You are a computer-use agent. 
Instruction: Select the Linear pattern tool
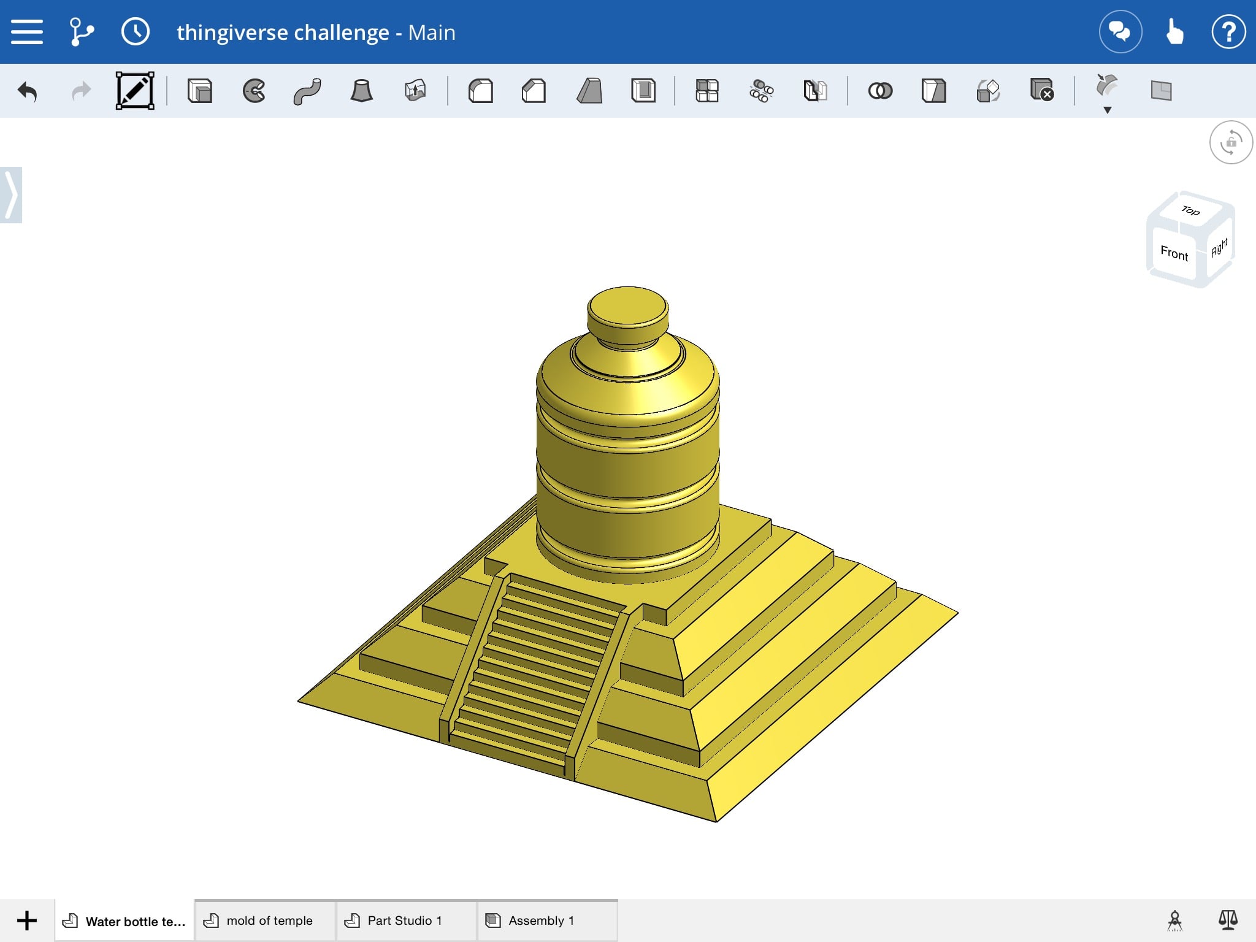click(707, 91)
